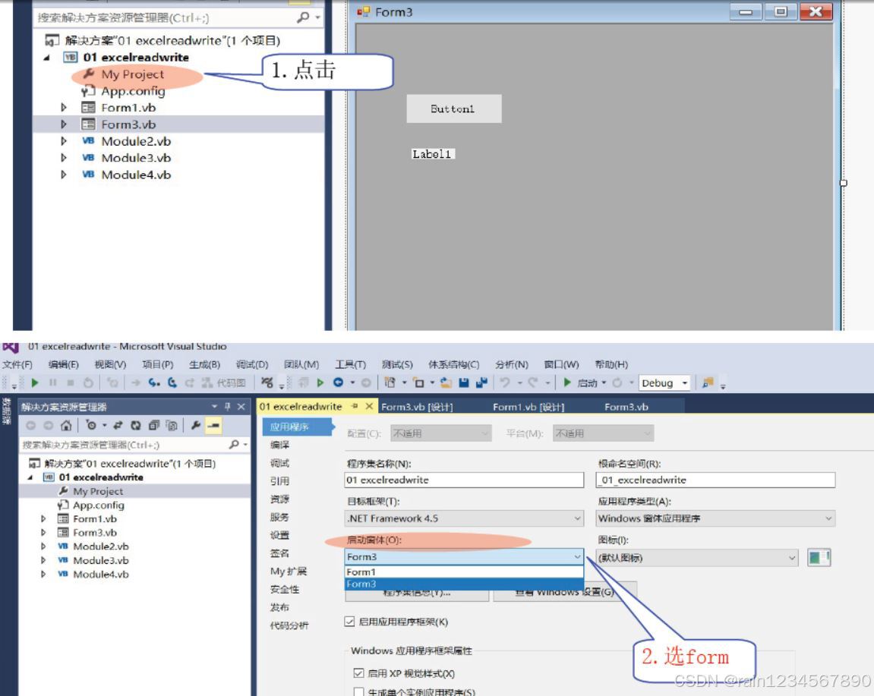
Task: Expand Form1.vb node in lower Solution Explorer
Action: pos(43,518)
